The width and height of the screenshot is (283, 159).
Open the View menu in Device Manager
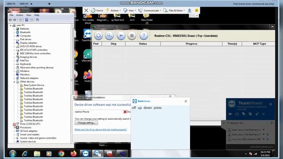pos(28,15)
